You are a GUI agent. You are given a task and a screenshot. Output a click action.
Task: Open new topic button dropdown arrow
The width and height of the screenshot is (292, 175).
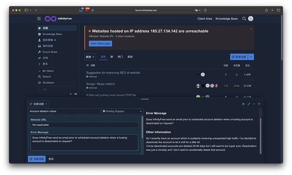[x=251, y=57]
